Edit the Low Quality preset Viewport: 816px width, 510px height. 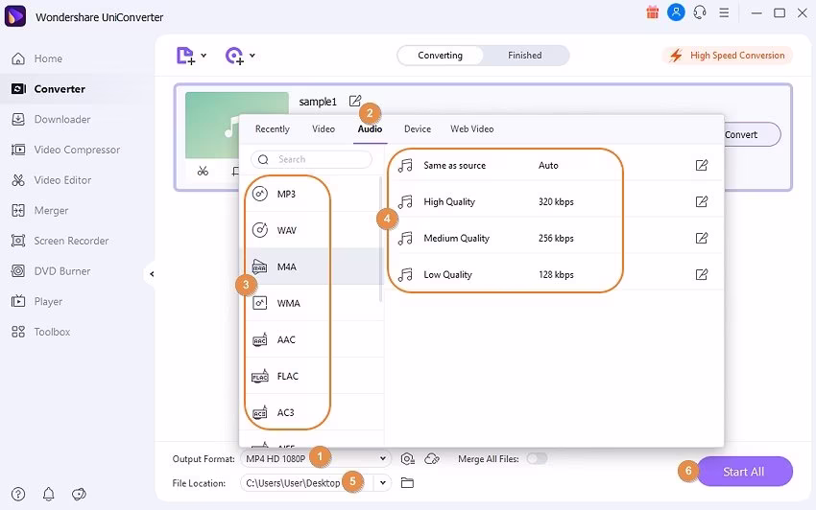click(702, 274)
